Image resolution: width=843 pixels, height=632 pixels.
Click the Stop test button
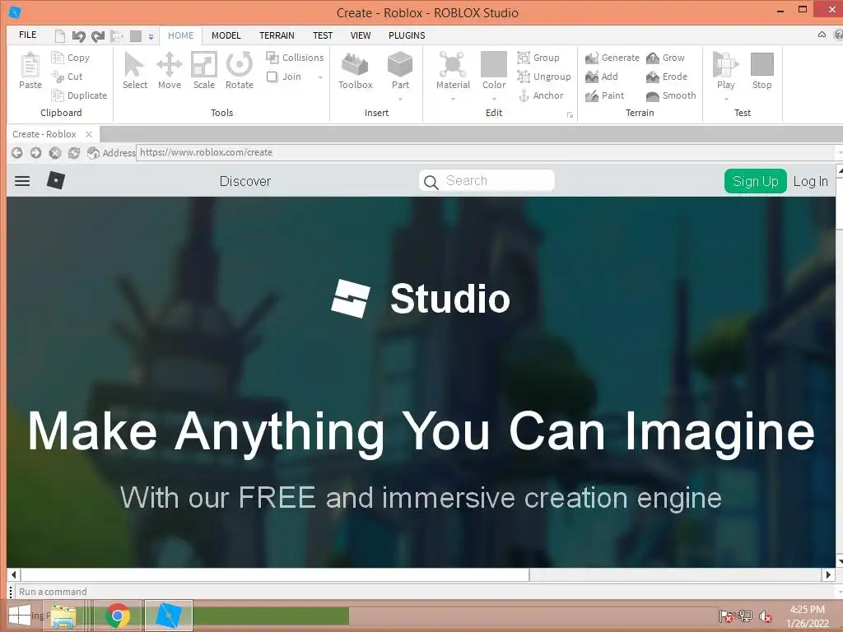point(761,71)
